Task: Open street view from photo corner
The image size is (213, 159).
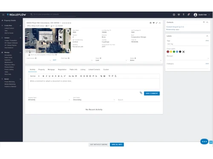Action: tap(68, 50)
